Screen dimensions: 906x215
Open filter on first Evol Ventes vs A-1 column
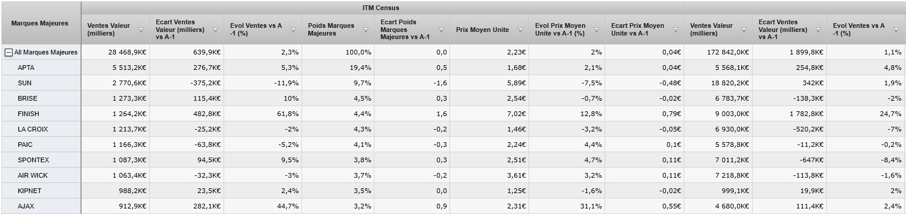pyautogui.click(x=294, y=30)
